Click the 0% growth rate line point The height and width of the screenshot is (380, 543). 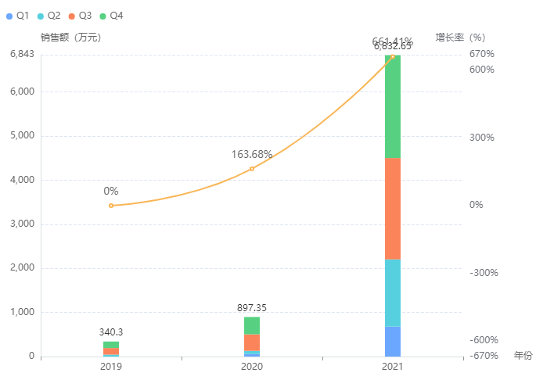(x=111, y=206)
